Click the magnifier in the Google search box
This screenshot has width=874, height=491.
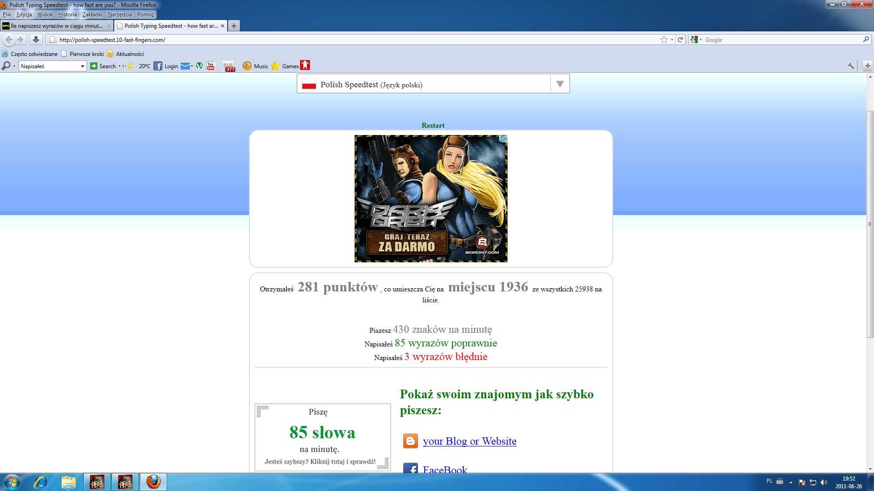click(x=866, y=40)
